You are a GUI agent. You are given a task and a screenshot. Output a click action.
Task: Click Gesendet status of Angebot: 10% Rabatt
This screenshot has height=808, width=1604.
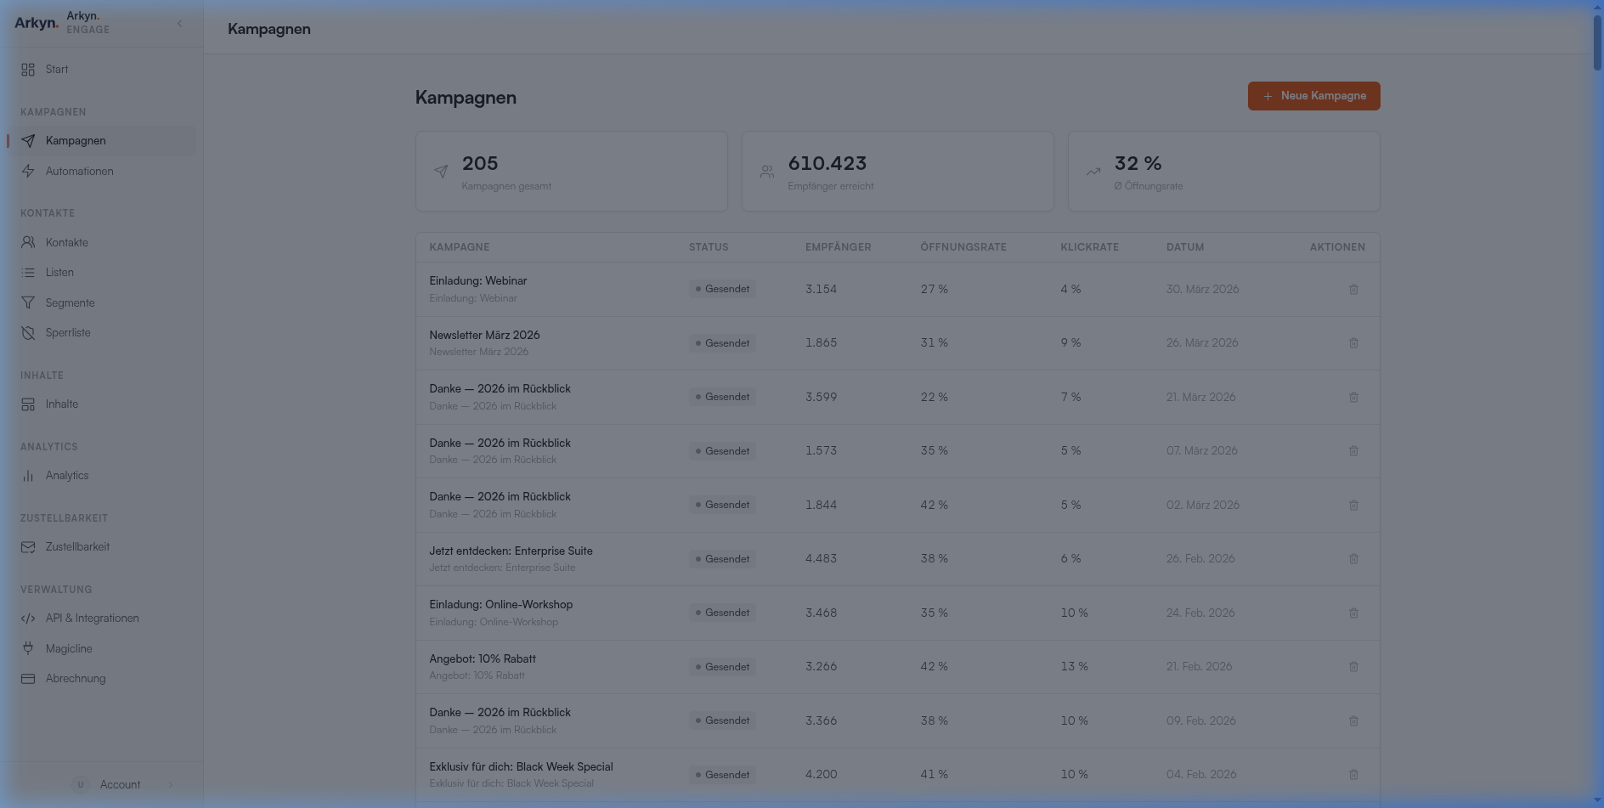[722, 667]
